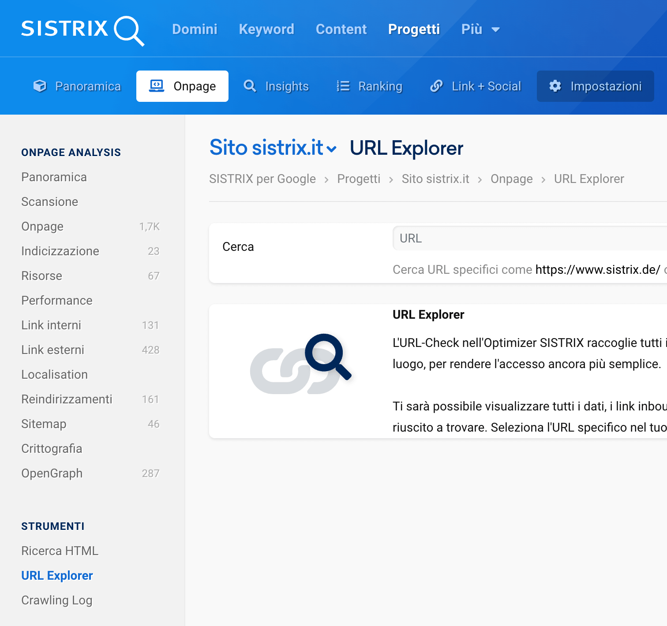This screenshot has height=626, width=667.
Task: Switch to the Panoramica tab
Action: [77, 86]
